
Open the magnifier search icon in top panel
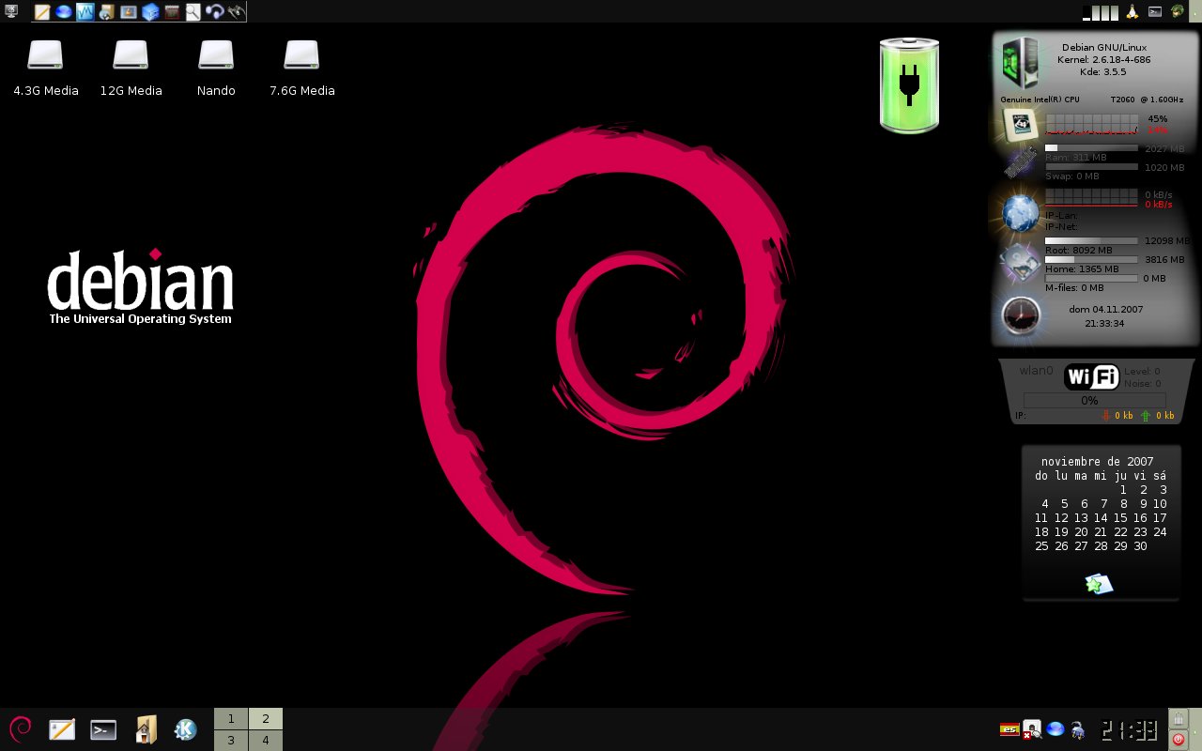193,12
